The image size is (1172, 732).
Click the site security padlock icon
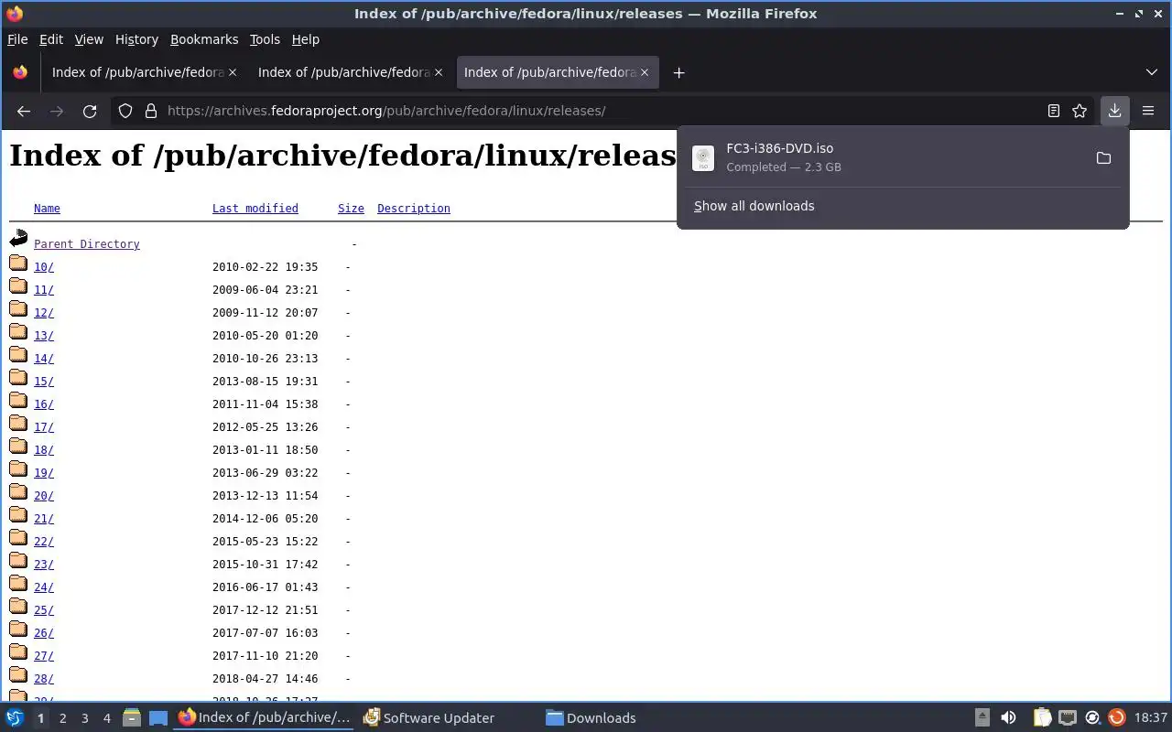click(x=151, y=111)
